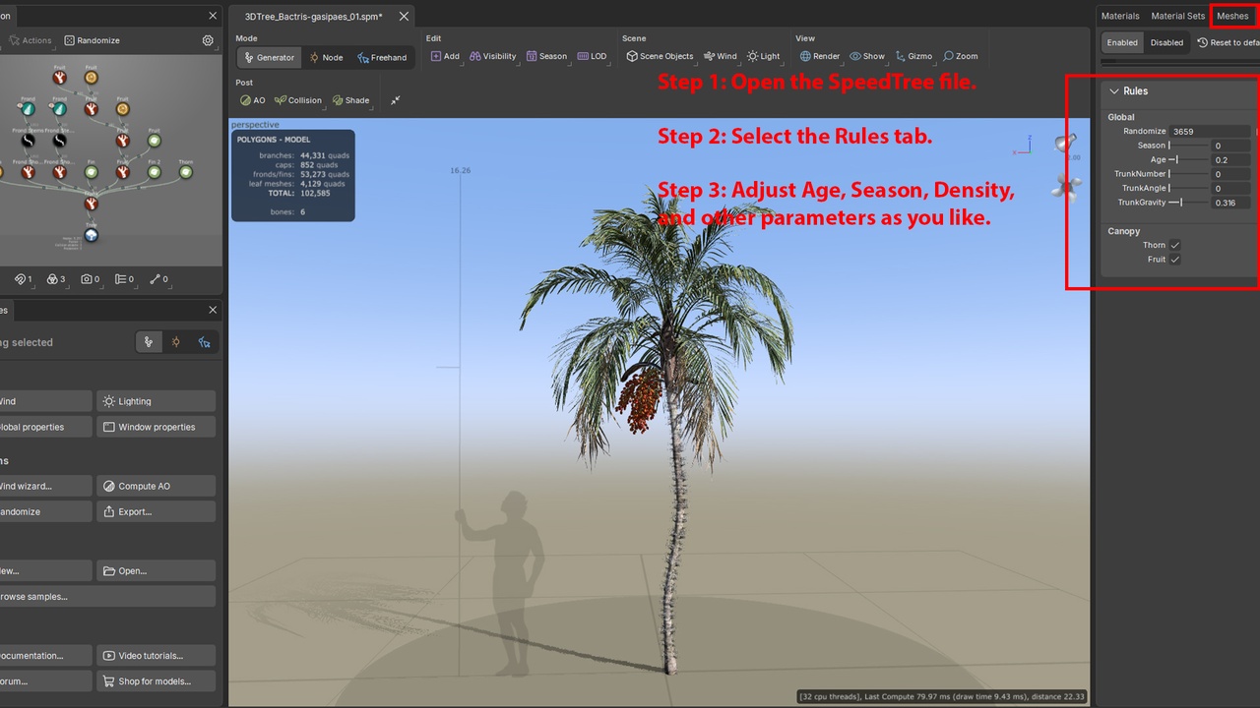Select generator filter icon in properties panel
1260x708 pixels.
click(x=149, y=342)
